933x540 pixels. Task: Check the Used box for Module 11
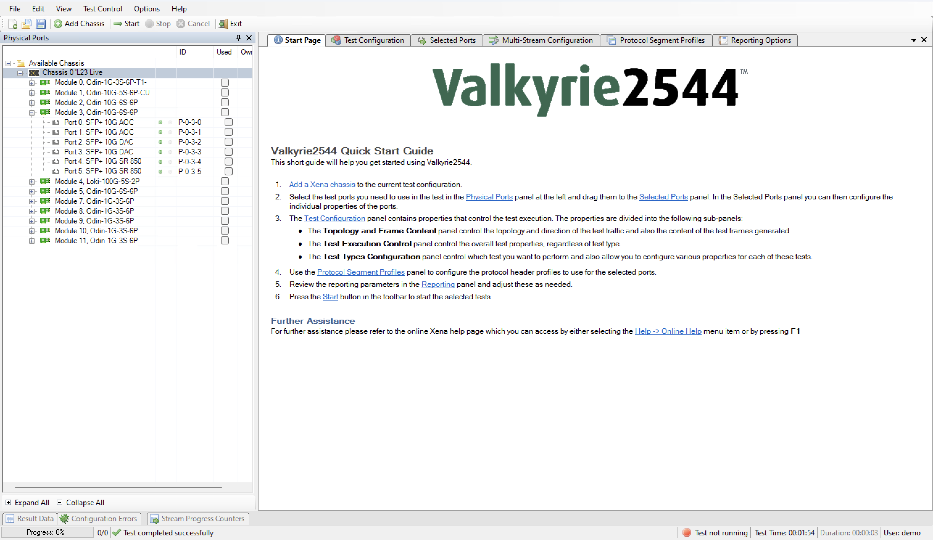coord(225,240)
